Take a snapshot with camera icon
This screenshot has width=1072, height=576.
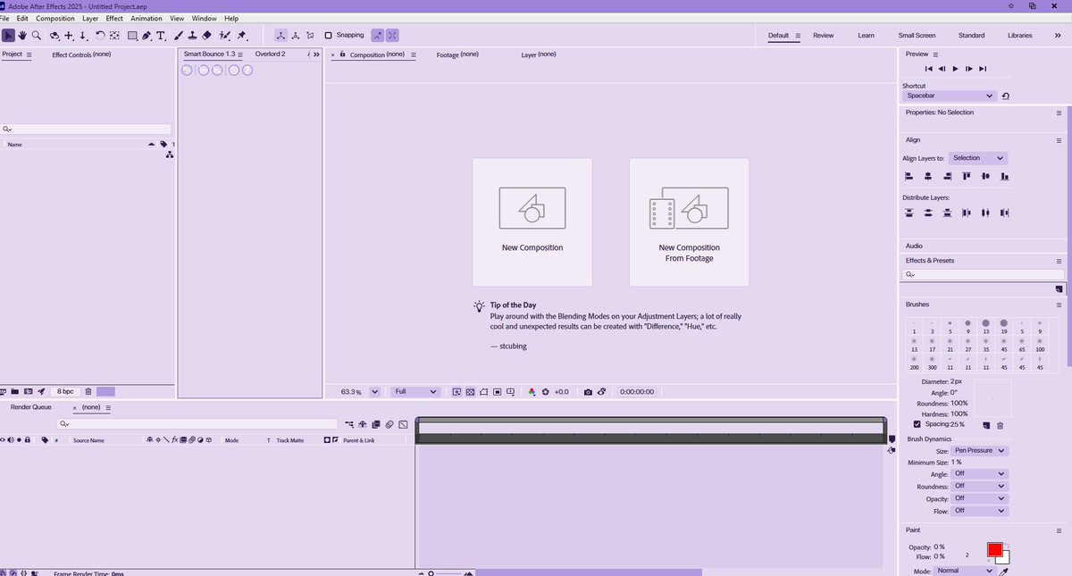pos(588,391)
